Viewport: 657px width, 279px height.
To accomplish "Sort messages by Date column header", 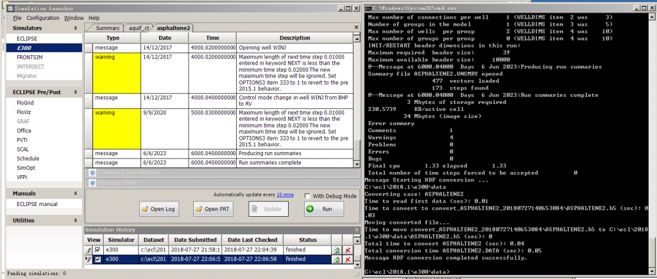I will tap(165, 38).
